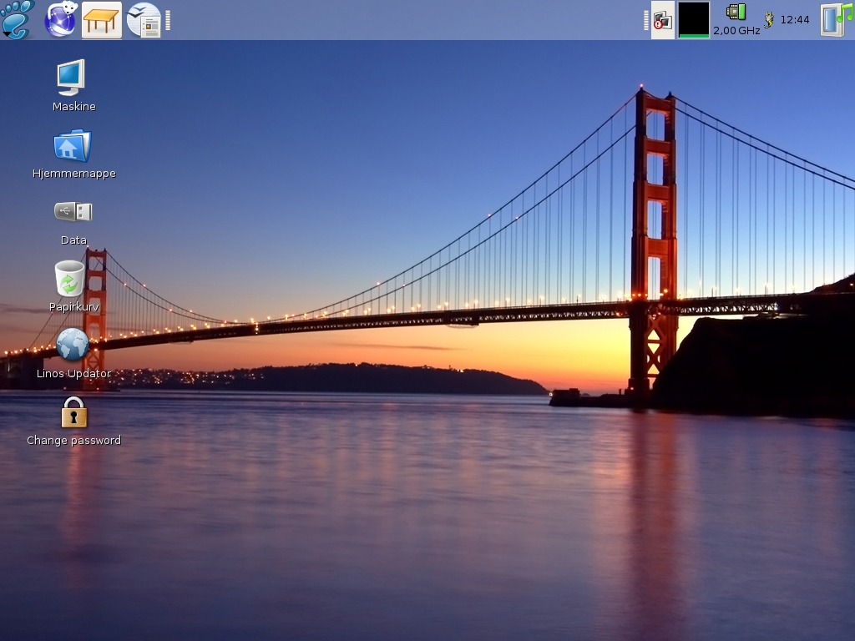The width and height of the screenshot is (855, 641).
Task: Click the CPU frequency chip icon
Action: [x=736, y=12]
